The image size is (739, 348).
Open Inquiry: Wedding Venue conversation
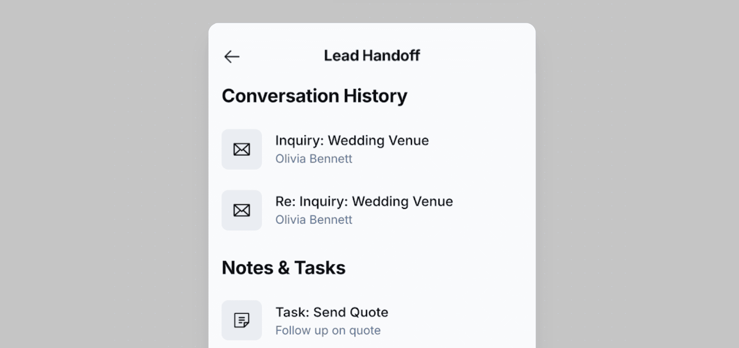coord(352,140)
